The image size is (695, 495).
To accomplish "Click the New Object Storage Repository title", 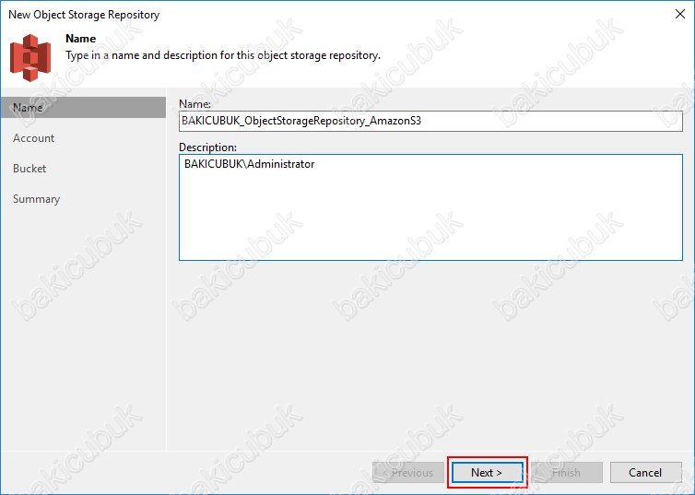I will pyautogui.click(x=84, y=15).
